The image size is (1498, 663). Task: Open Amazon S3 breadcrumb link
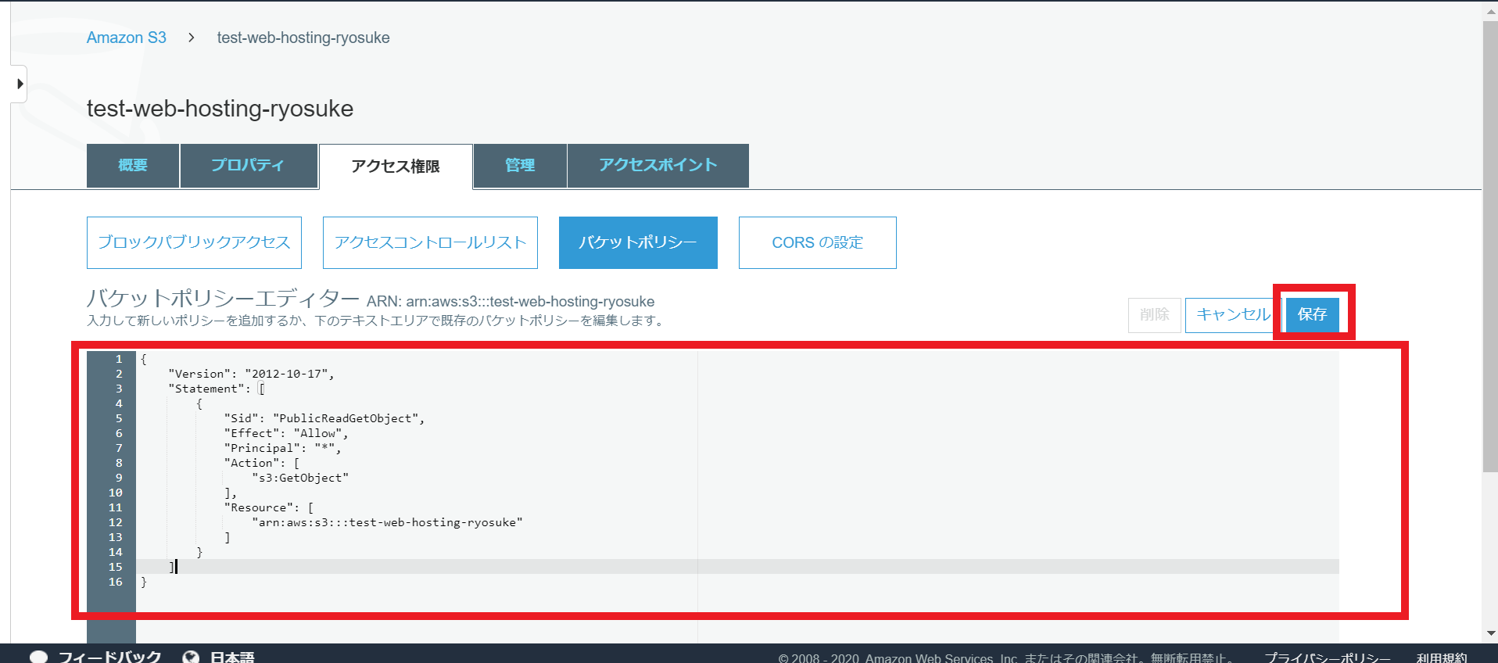click(127, 38)
